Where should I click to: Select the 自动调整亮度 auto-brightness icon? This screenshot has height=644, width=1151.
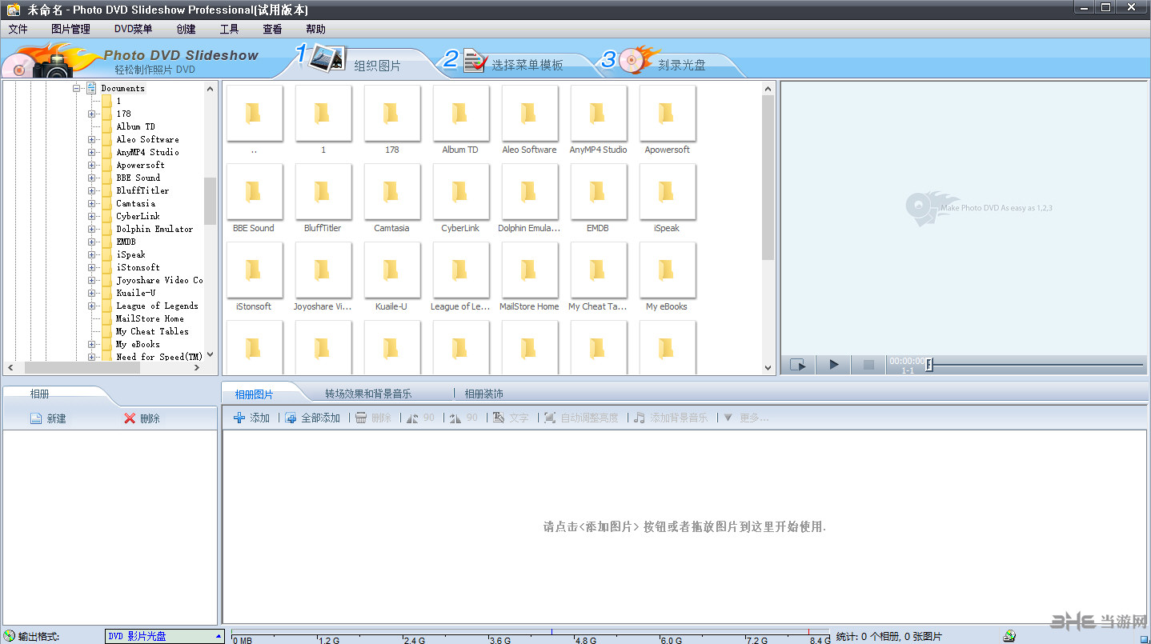click(x=549, y=417)
